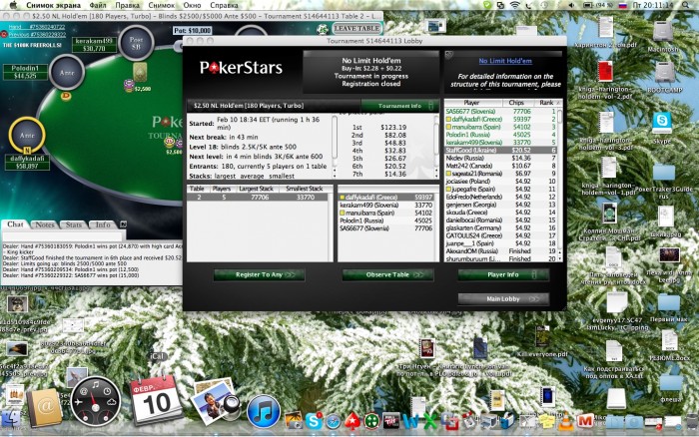Open PokerStars red spade Dock icon
699x437 pixels.
pos(352,421)
